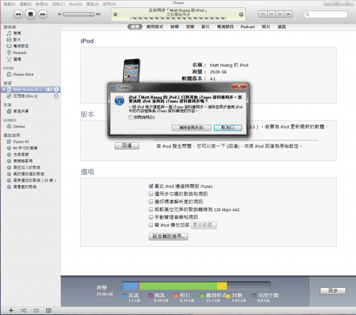
Task: Add a new playlist with the plus button
Action: pyautogui.click(x=11, y=311)
